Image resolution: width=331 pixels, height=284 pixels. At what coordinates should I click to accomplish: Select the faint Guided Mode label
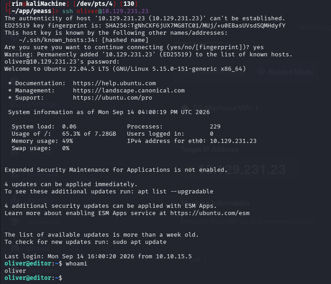tap(290, 72)
